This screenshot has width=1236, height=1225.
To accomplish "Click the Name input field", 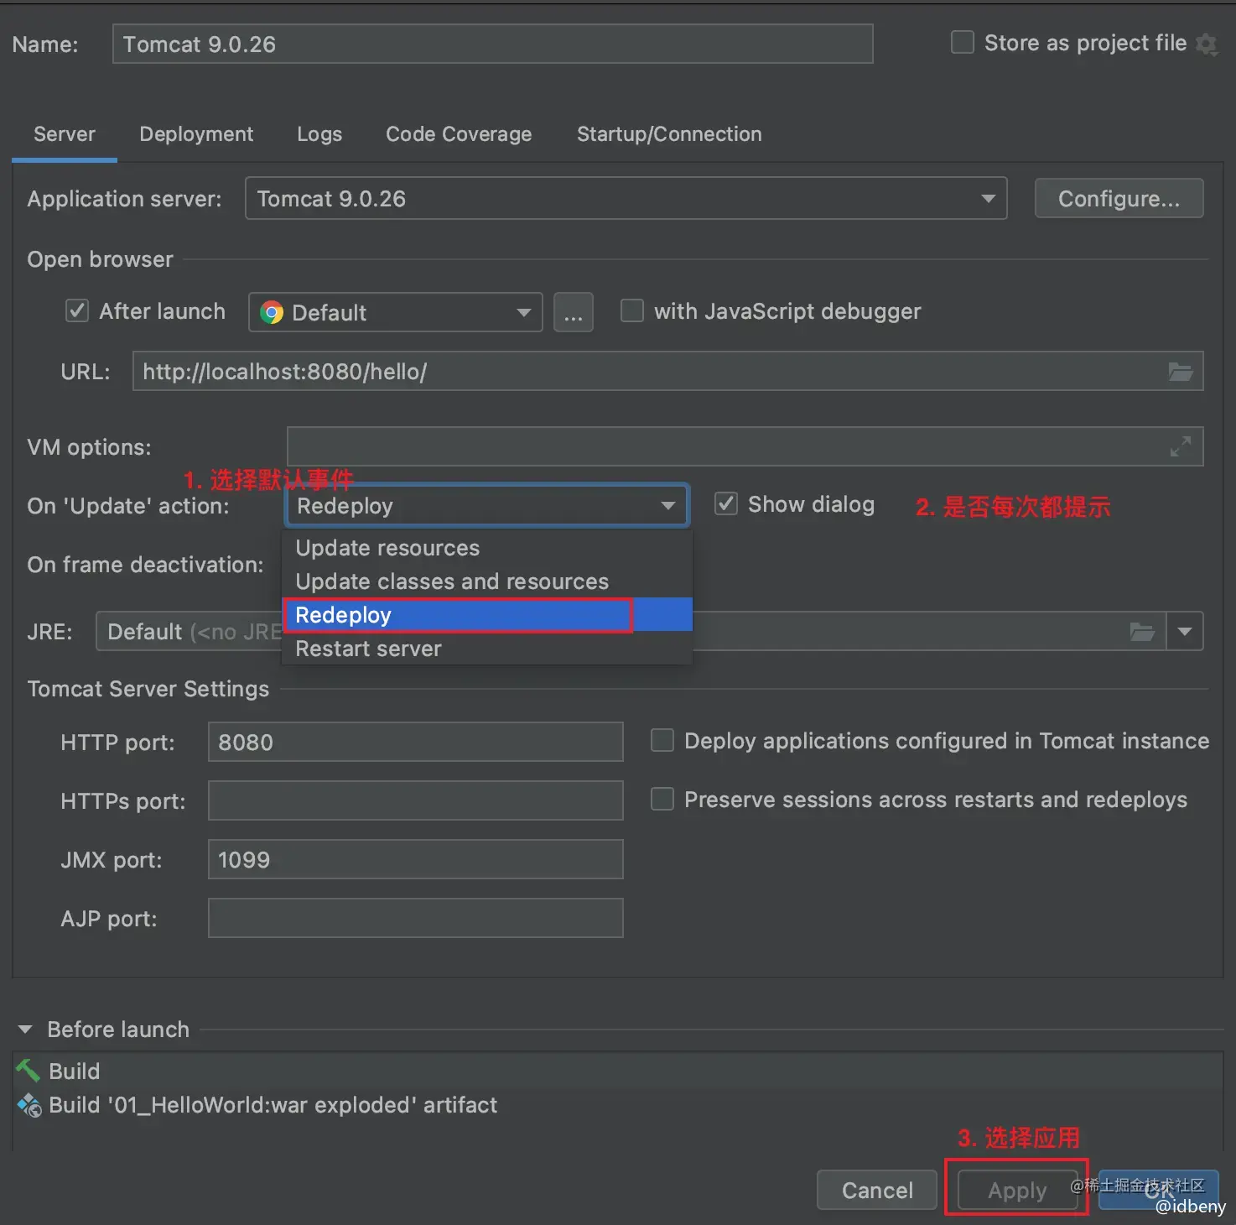I will 493,44.
